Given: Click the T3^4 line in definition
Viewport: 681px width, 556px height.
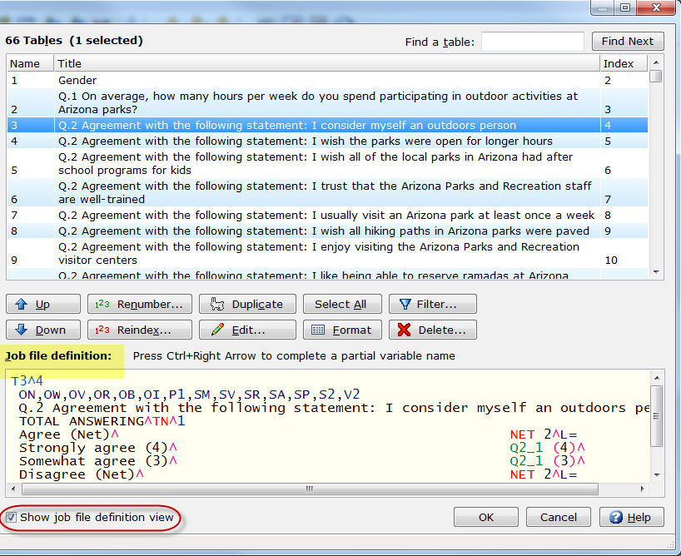Looking at the screenshot, I should 27,381.
